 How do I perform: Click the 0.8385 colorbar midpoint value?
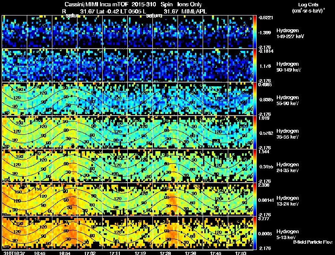pyautogui.click(x=266, y=100)
